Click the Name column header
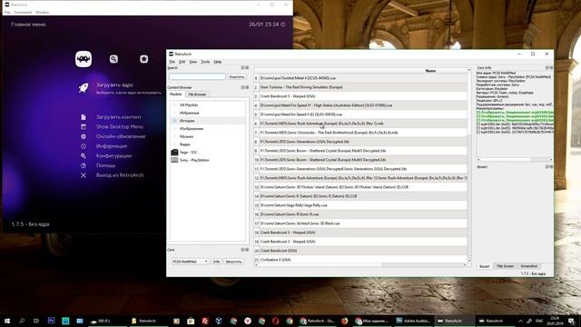Viewport: 581px width, 327px height. (430, 71)
